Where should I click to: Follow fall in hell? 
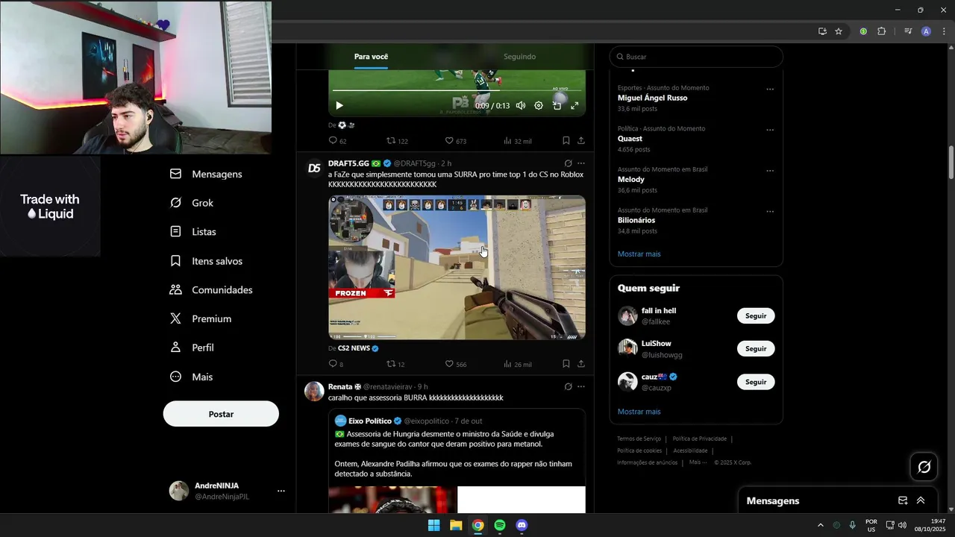point(756,315)
